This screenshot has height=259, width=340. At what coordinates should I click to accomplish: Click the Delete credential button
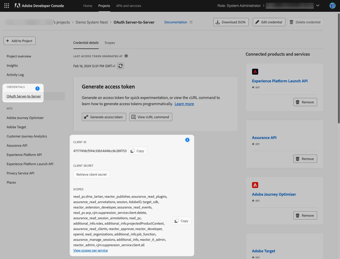(x=305, y=22)
